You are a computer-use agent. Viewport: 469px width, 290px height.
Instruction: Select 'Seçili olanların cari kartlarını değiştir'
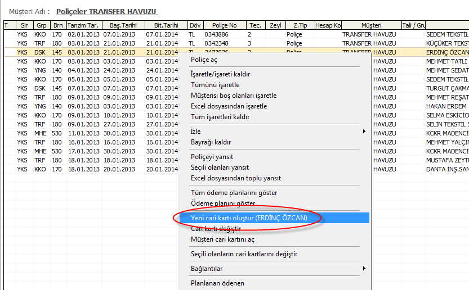tap(244, 254)
